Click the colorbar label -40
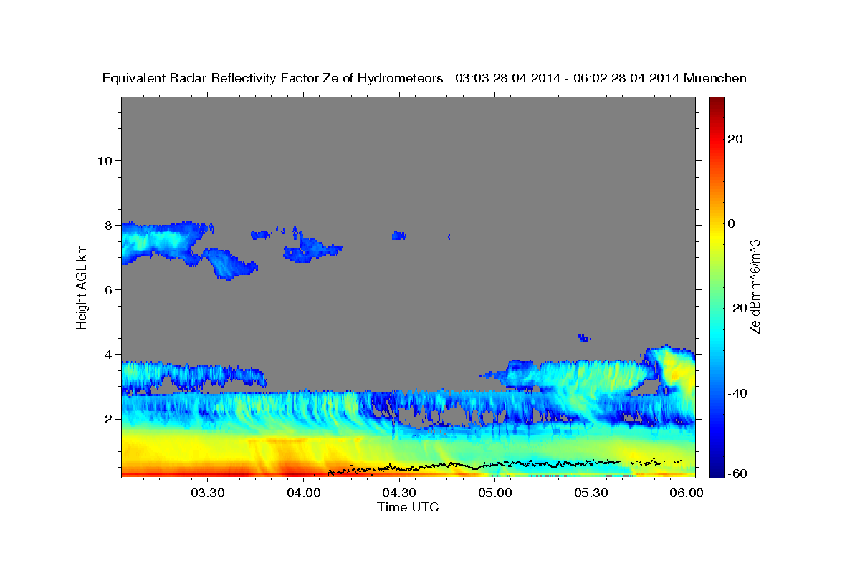The width and height of the screenshot is (860, 573). (738, 393)
